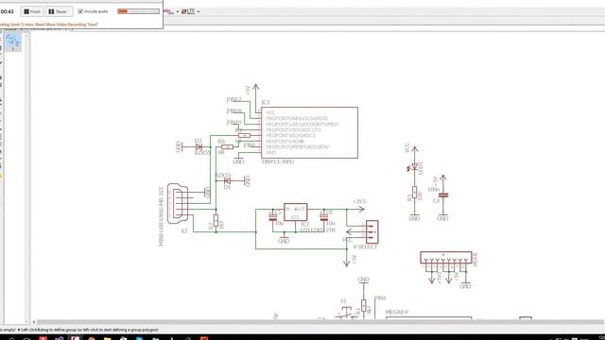Select capacitor C5 symbol
This screenshot has width=605, height=340.
272,218
